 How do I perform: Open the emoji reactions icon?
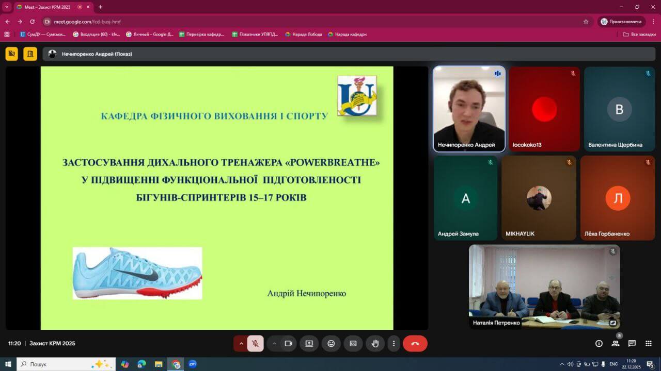[331, 344]
